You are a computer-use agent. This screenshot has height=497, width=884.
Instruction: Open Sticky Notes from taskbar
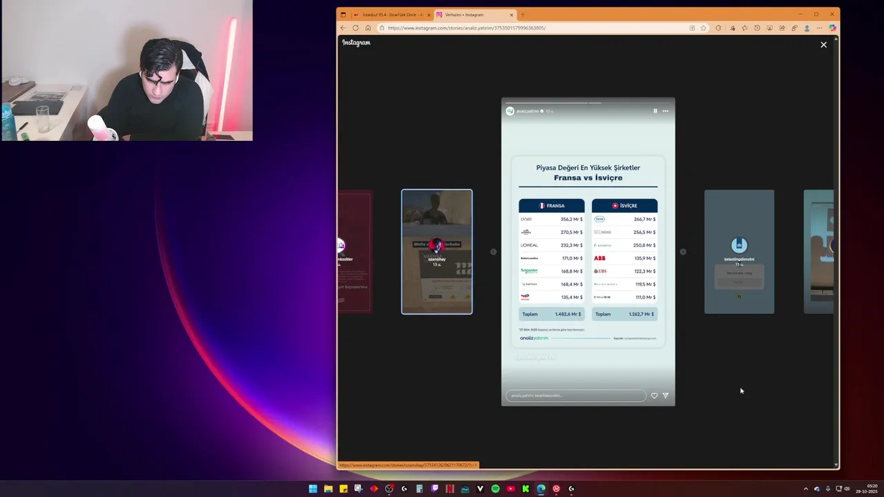pyautogui.click(x=343, y=489)
